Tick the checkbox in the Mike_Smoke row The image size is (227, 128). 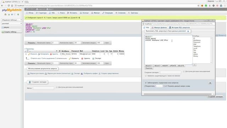pos(26,54)
